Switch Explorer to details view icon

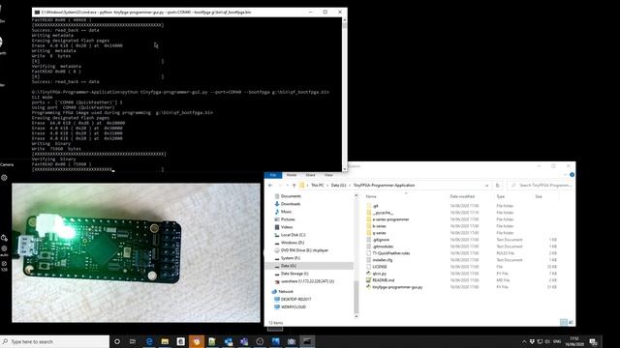564,322
